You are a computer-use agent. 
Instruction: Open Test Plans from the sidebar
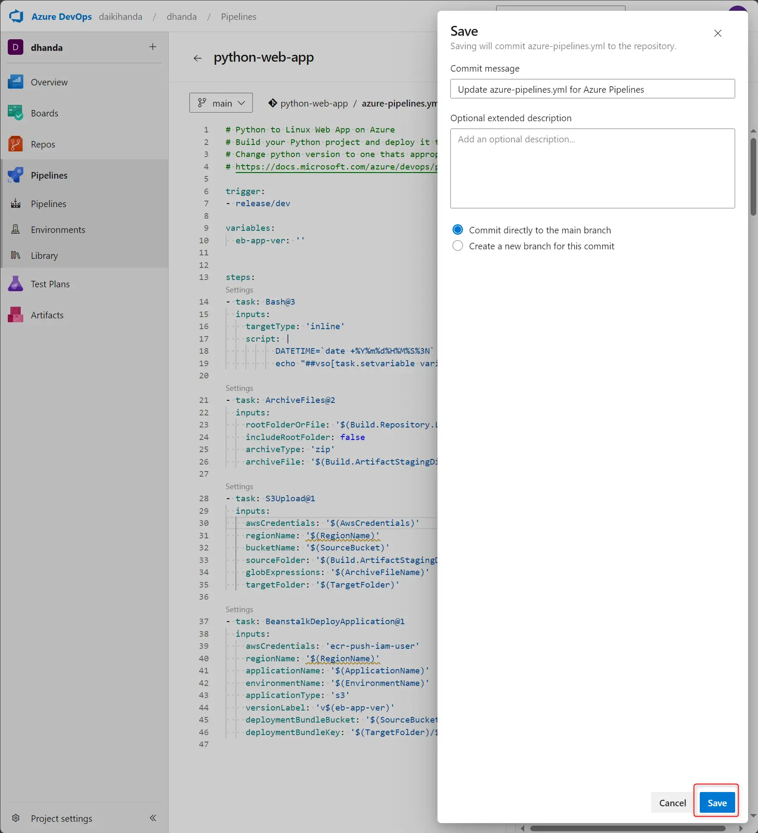50,284
